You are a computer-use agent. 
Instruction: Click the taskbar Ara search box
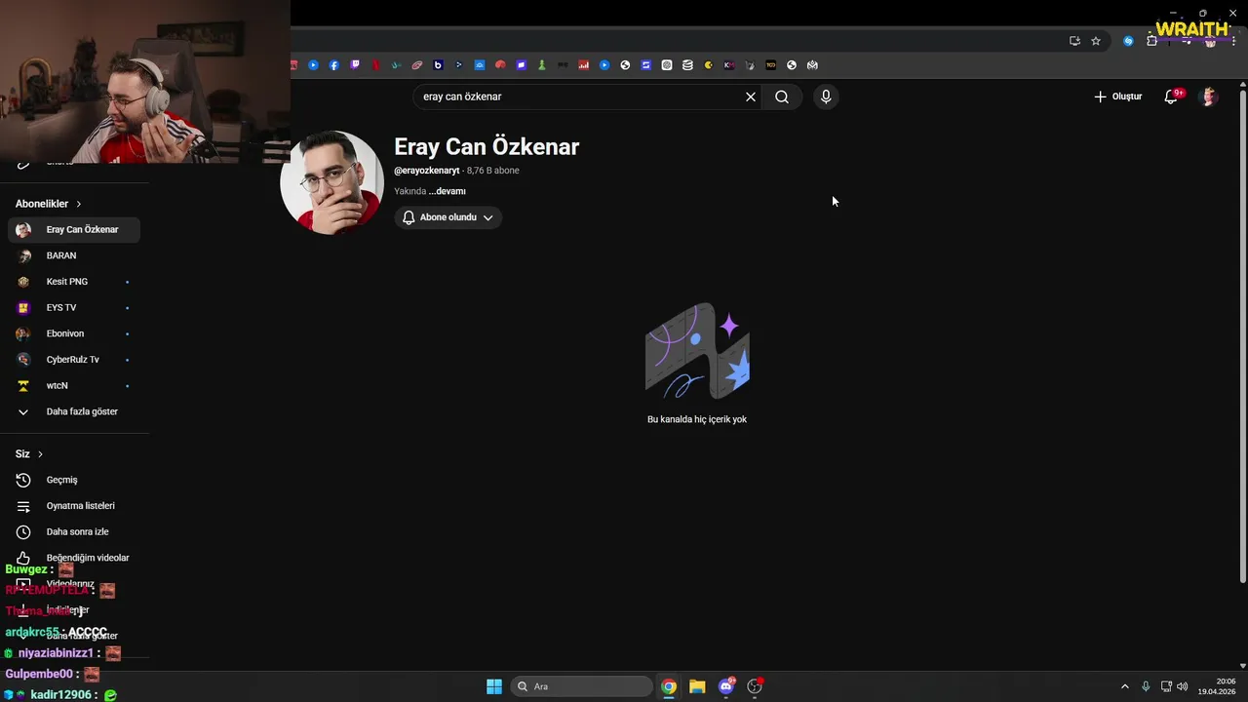[582, 686]
